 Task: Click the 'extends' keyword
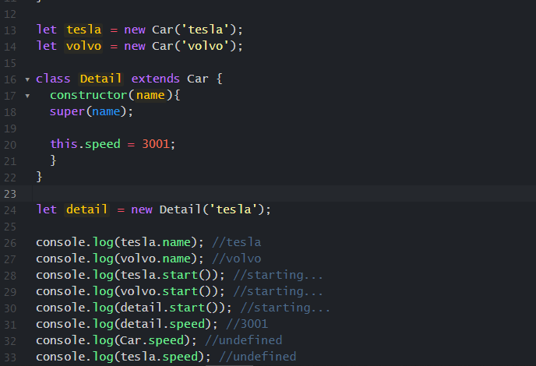(156, 79)
